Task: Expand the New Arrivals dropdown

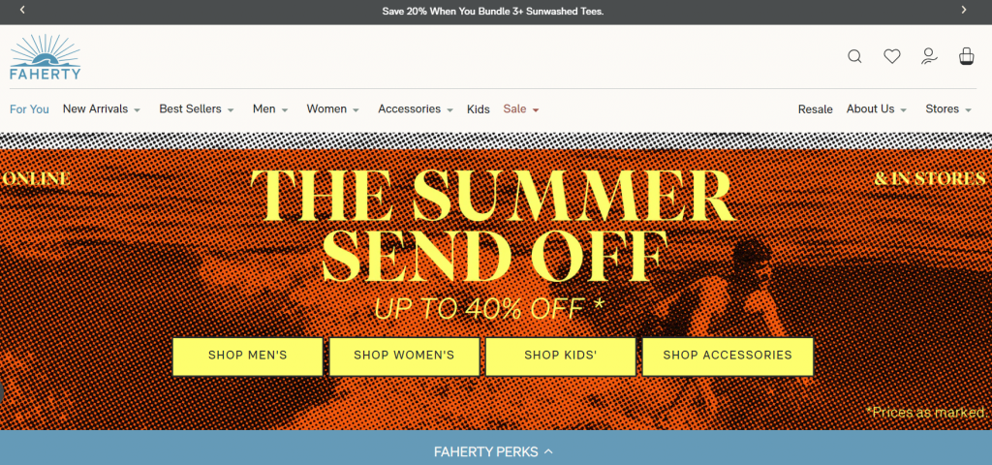Action: pos(101,108)
